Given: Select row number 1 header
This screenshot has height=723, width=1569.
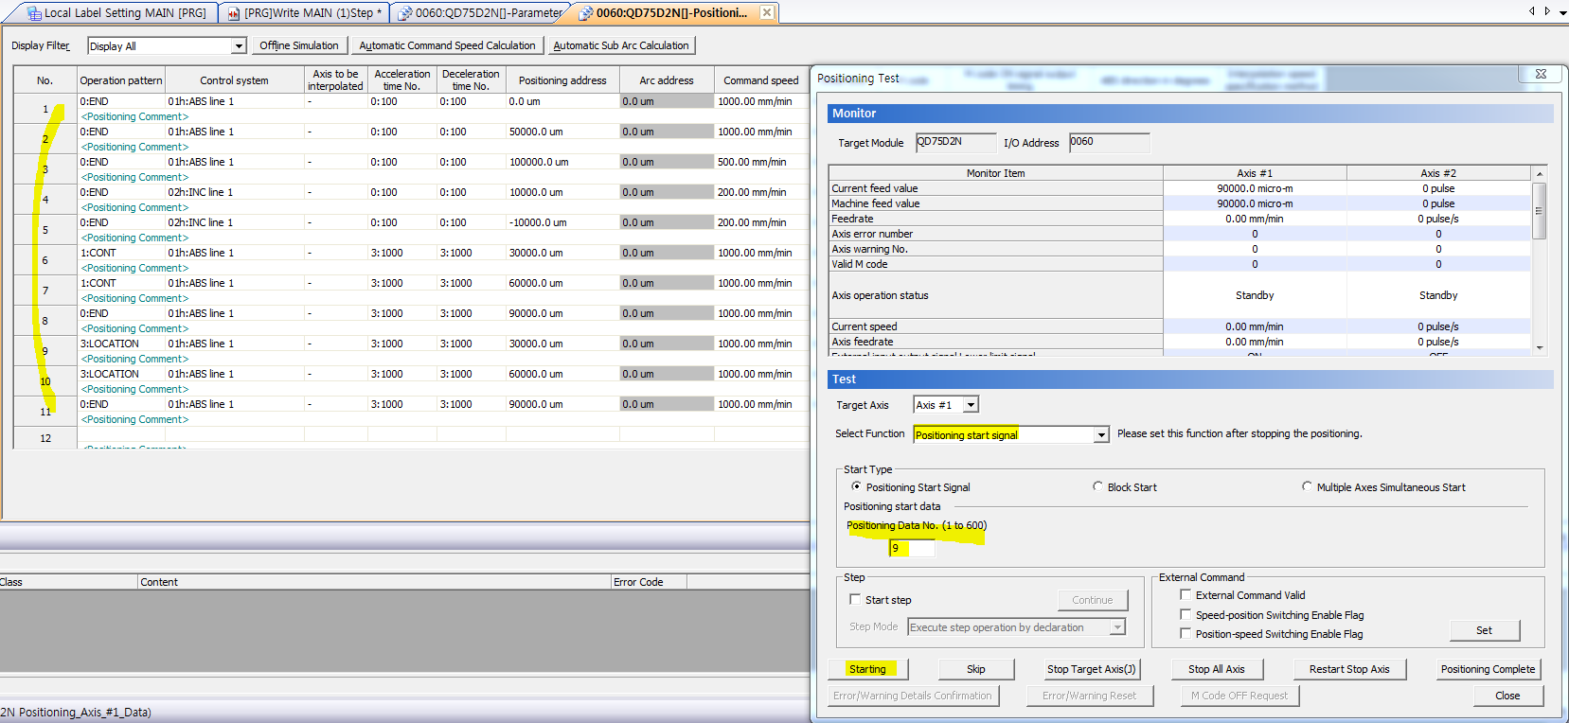Looking at the screenshot, I should (45, 109).
